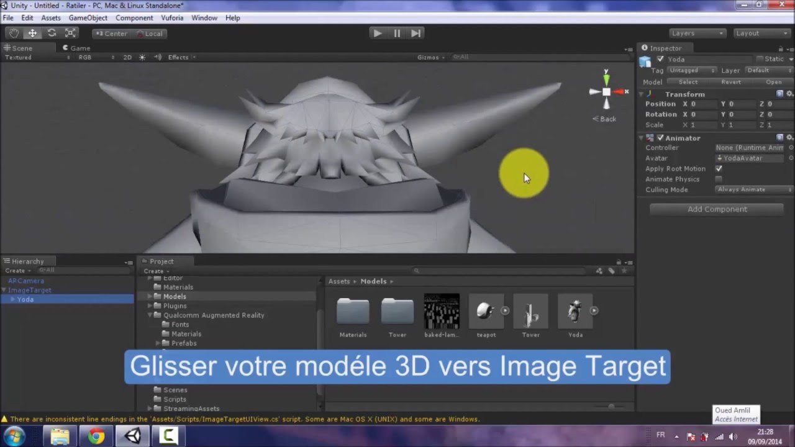
Task: Expand Yoda asset with arrow button
Action: 594,310
